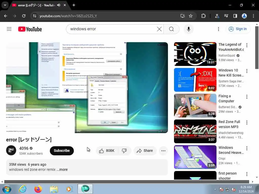The width and height of the screenshot is (259, 194).
Task: Dislike the video
Action: 124,151
